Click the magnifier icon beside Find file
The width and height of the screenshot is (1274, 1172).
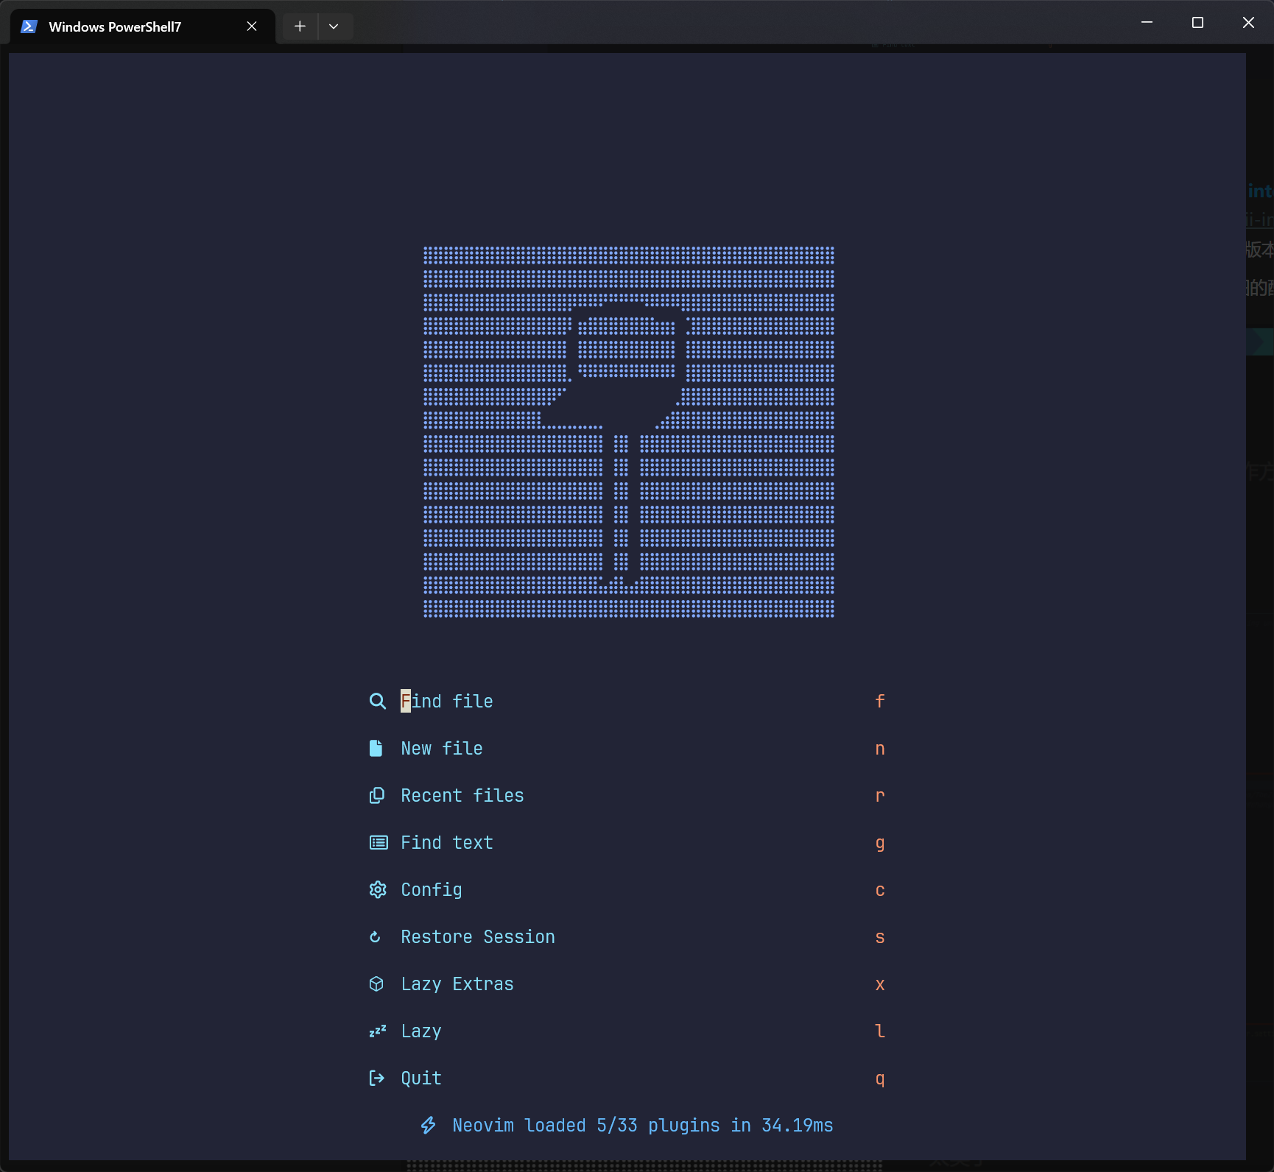pyautogui.click(x=377, y=702)
